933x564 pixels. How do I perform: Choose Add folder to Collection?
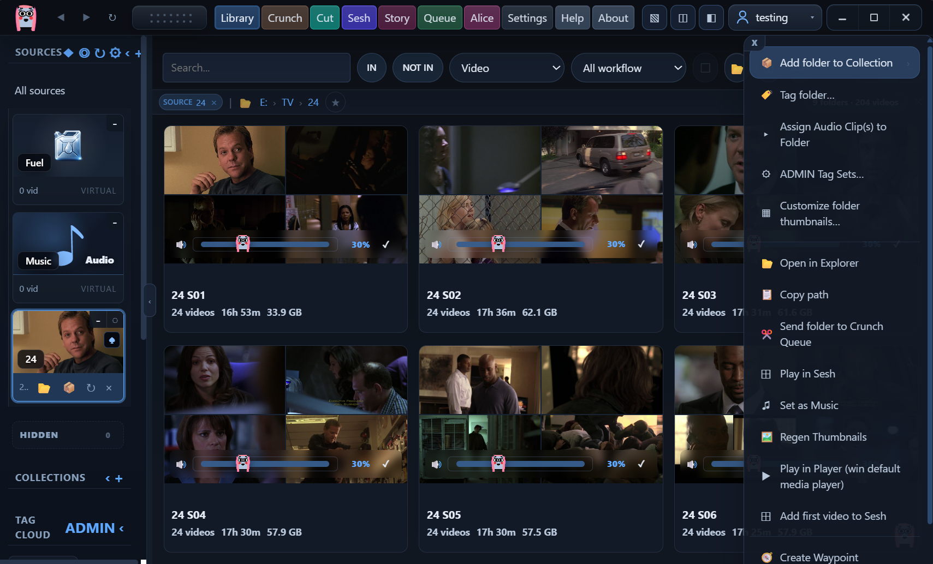tap(835, 63)
